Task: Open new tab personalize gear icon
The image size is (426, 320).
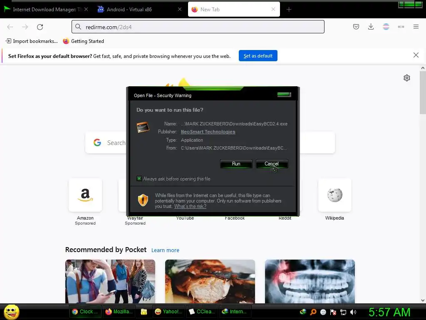Action: (406, 78)
